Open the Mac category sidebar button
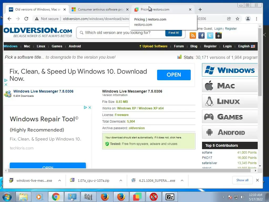This screenshot has width=269, height=202. [x=230, y=85]
